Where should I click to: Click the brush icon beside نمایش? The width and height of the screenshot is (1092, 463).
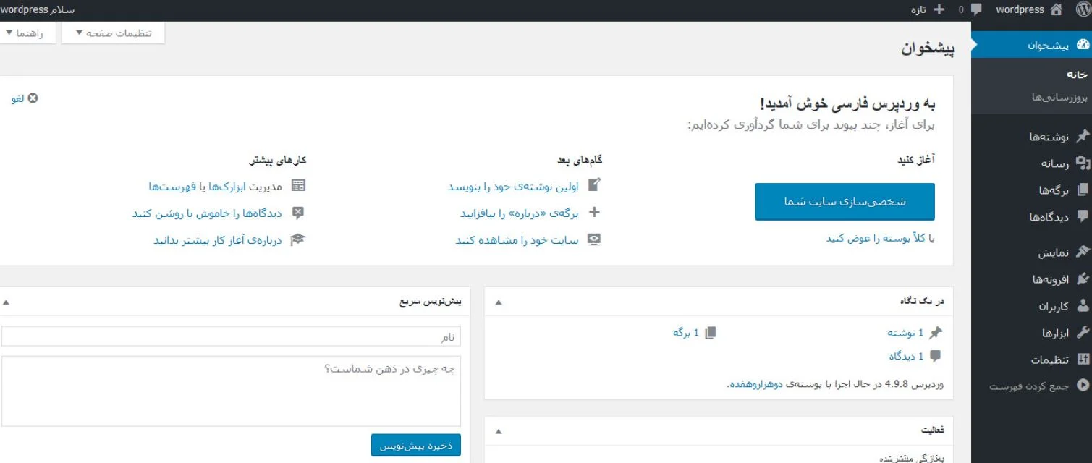click(x=1083, y=252)
